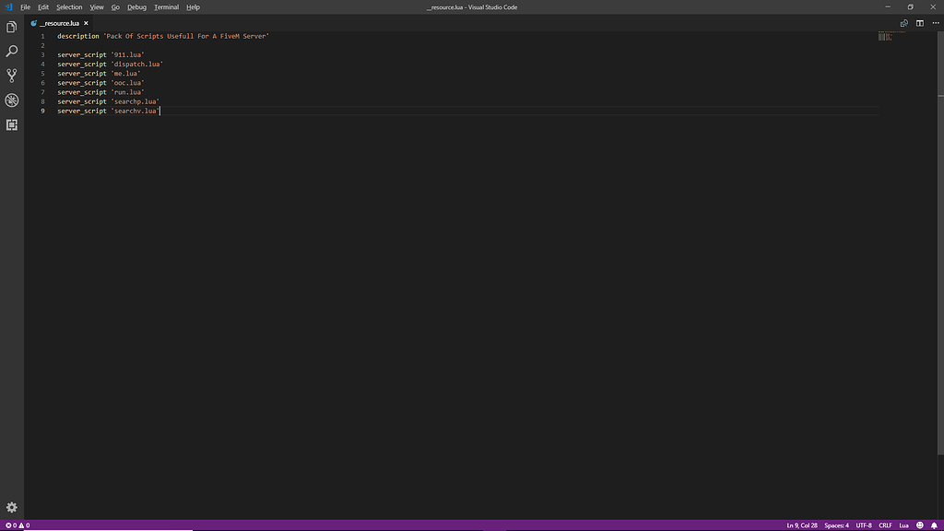
Task: Open the Explorer sidebar icon
Action: [x=11, y=27]
